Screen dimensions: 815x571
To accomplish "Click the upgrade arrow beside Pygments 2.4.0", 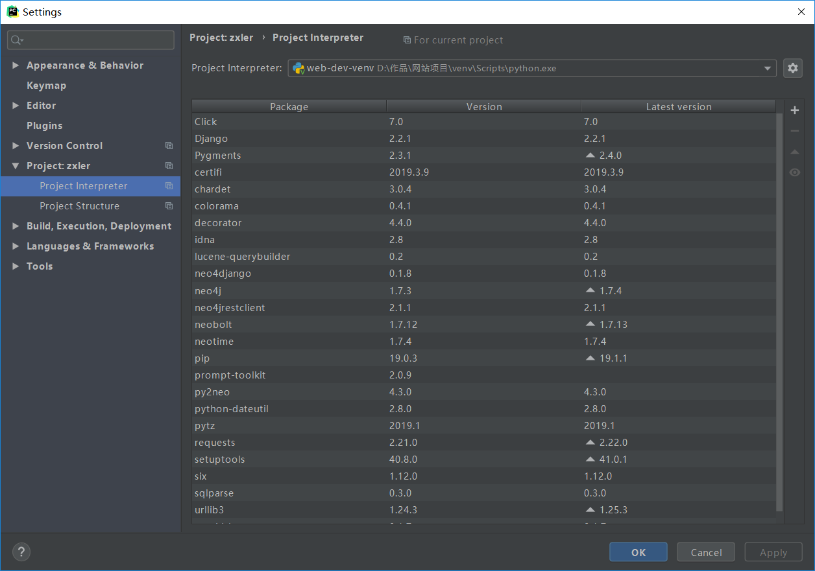I will point(590,156).
